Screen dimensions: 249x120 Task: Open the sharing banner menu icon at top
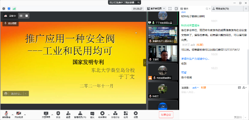tap(138, 2)
